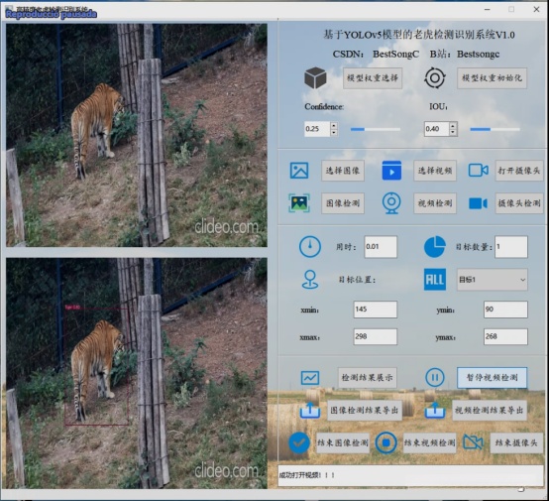Maximize the detection system window
The height and width of the screenshot is (501, 549).
pyautogui.click(x=511, y=10)
